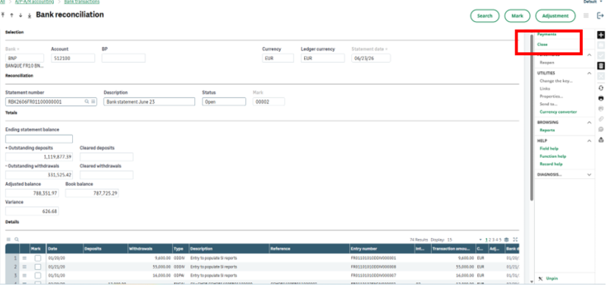Image resolution: width=607 pixels, height=289 pixels.
Task: Open Bank transactions breadcrumb link
Action: pyautogui.click(x=82, y=2)
